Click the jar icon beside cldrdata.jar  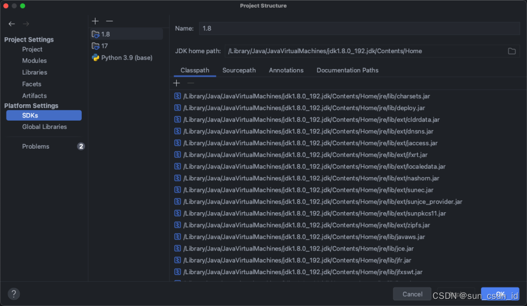tap(177, 120)
